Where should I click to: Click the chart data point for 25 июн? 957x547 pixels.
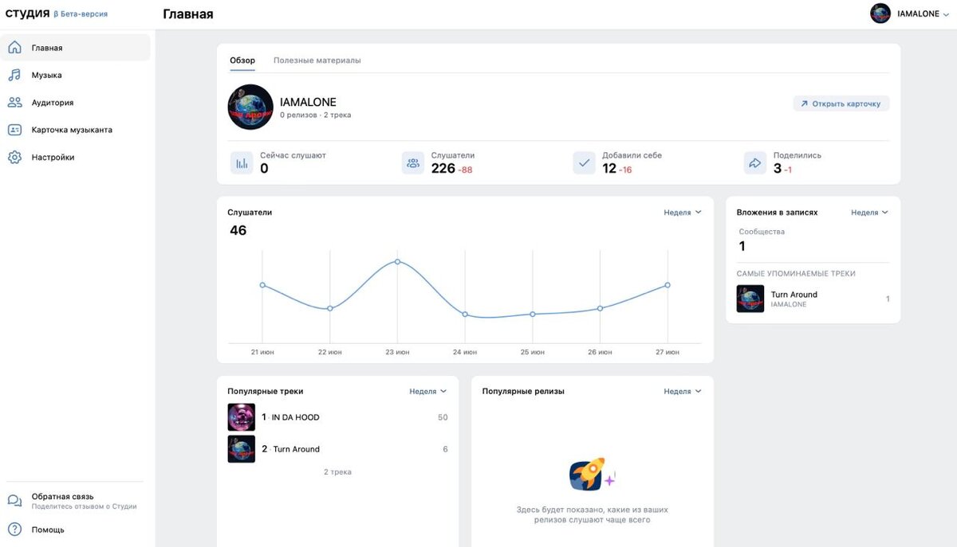click(533, 315)
